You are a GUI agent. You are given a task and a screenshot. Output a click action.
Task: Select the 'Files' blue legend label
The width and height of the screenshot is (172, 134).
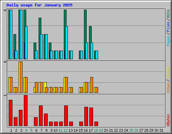[168, 26]
